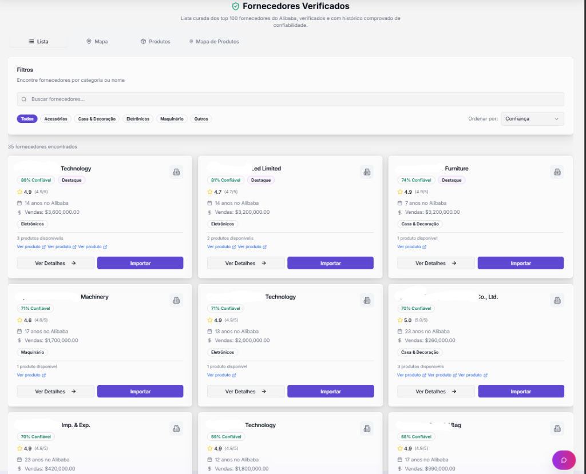
Task: Click building icon on Machinery supplier card
Action: tap(176, 300)
